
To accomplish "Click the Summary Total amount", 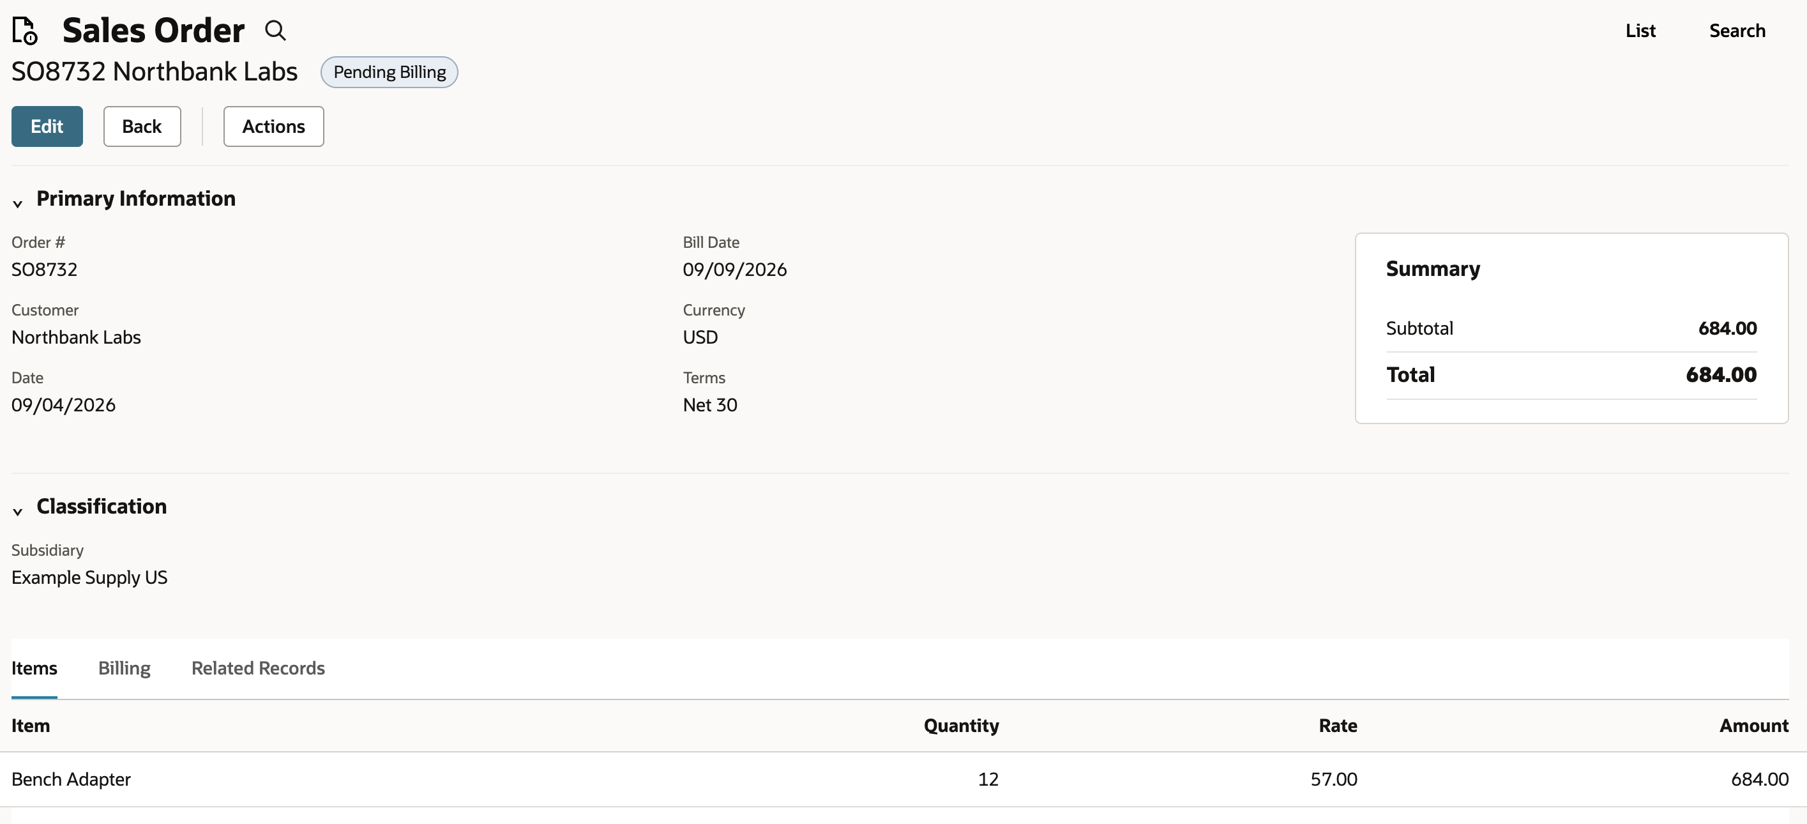I will coord(1721,374).
